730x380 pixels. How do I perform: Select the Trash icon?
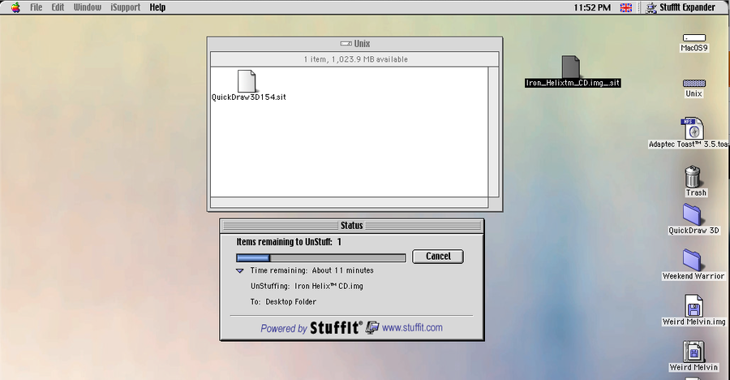[693, 177]
